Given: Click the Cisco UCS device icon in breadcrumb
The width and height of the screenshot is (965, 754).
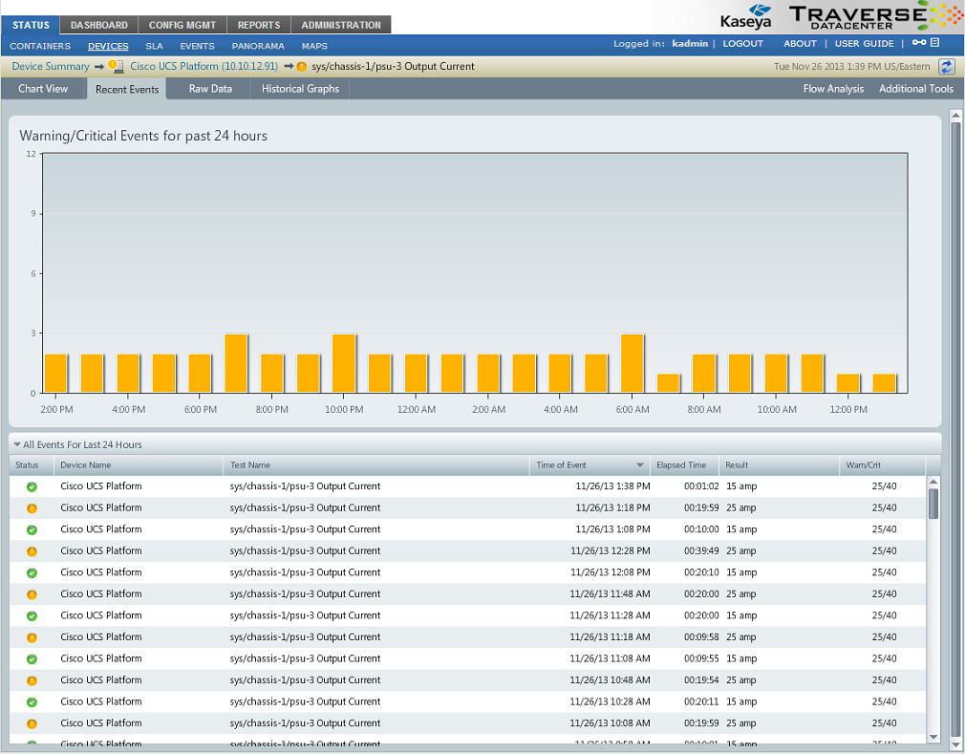Looking at the screenshot, I should 116,66.
